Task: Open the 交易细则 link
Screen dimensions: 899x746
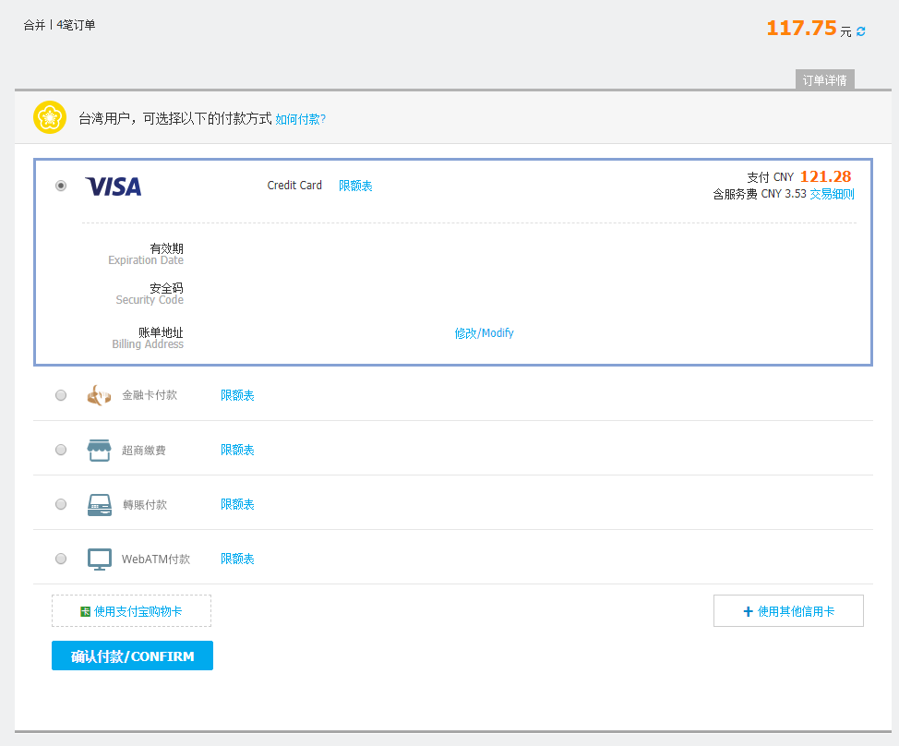Action: pos(832,195)
